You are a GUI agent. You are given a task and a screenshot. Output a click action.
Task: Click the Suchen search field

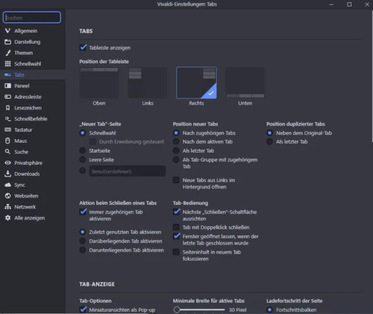click(31, 18)
